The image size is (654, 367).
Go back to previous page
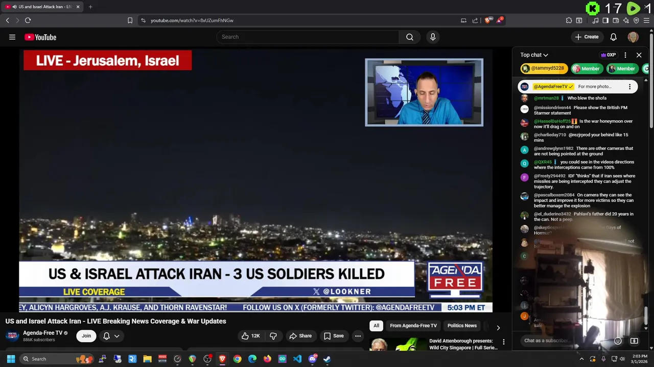[x=7, y=20]
